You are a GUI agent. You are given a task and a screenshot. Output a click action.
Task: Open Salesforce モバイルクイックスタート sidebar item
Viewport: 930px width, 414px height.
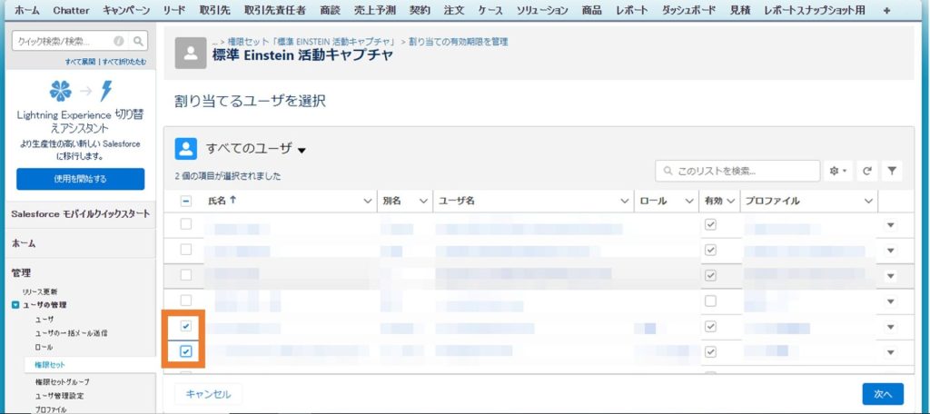tap(80, 213)
